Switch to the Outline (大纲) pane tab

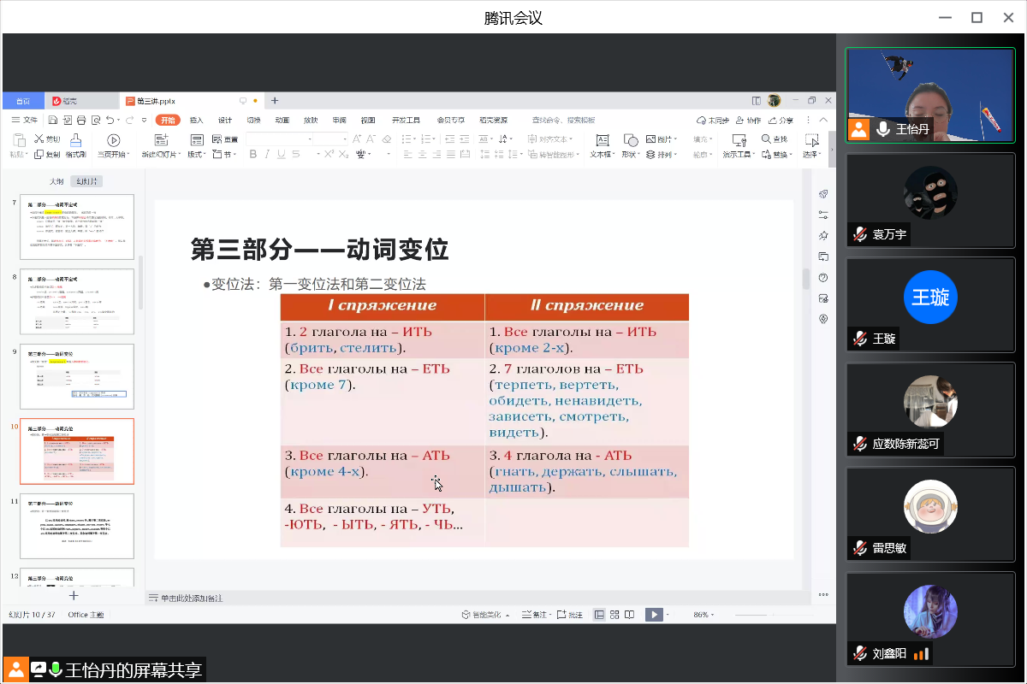[56, 181]
